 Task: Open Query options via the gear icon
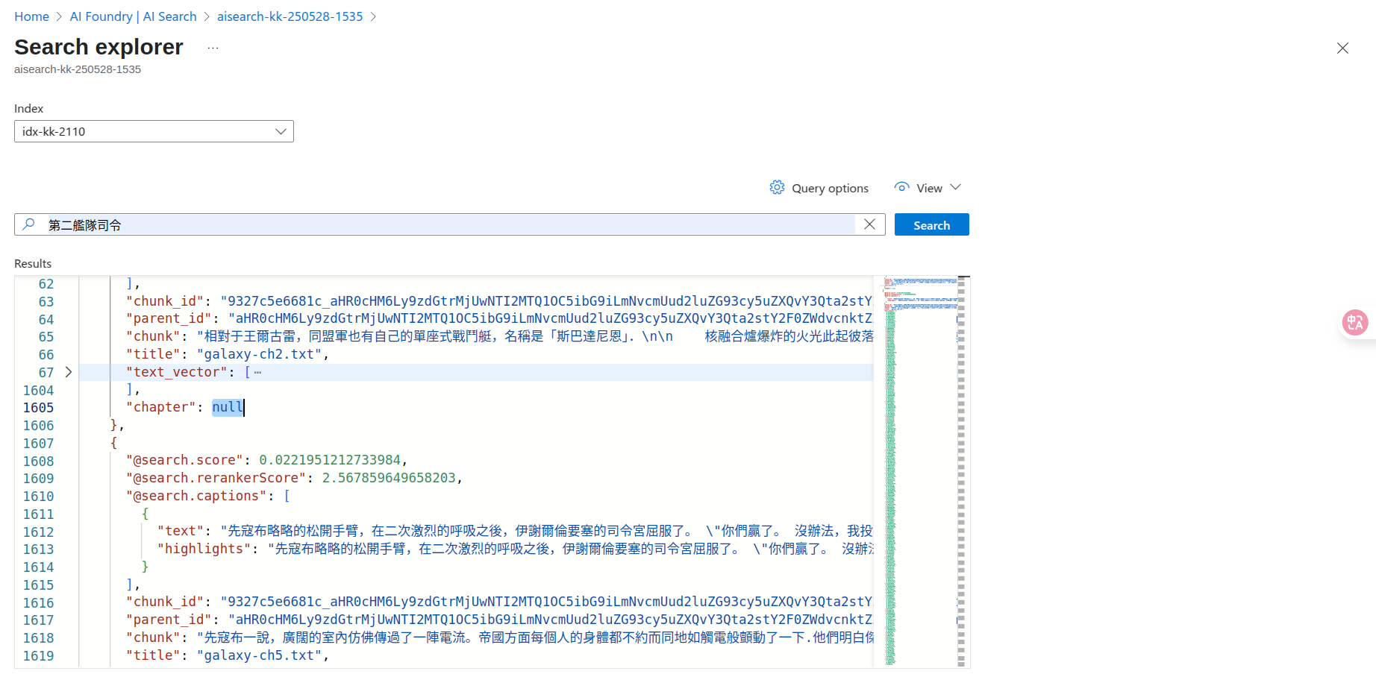[777, 188]
